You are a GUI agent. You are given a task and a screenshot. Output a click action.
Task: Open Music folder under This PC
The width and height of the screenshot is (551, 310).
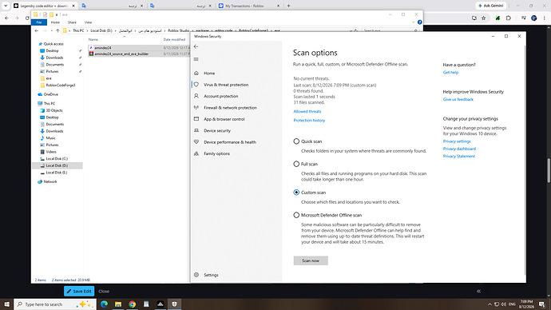[50, 137]
